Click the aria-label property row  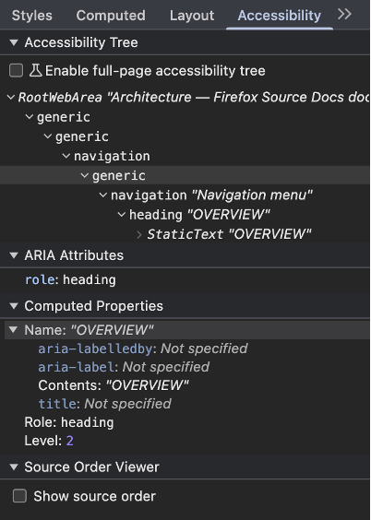(x=124, y=367)
